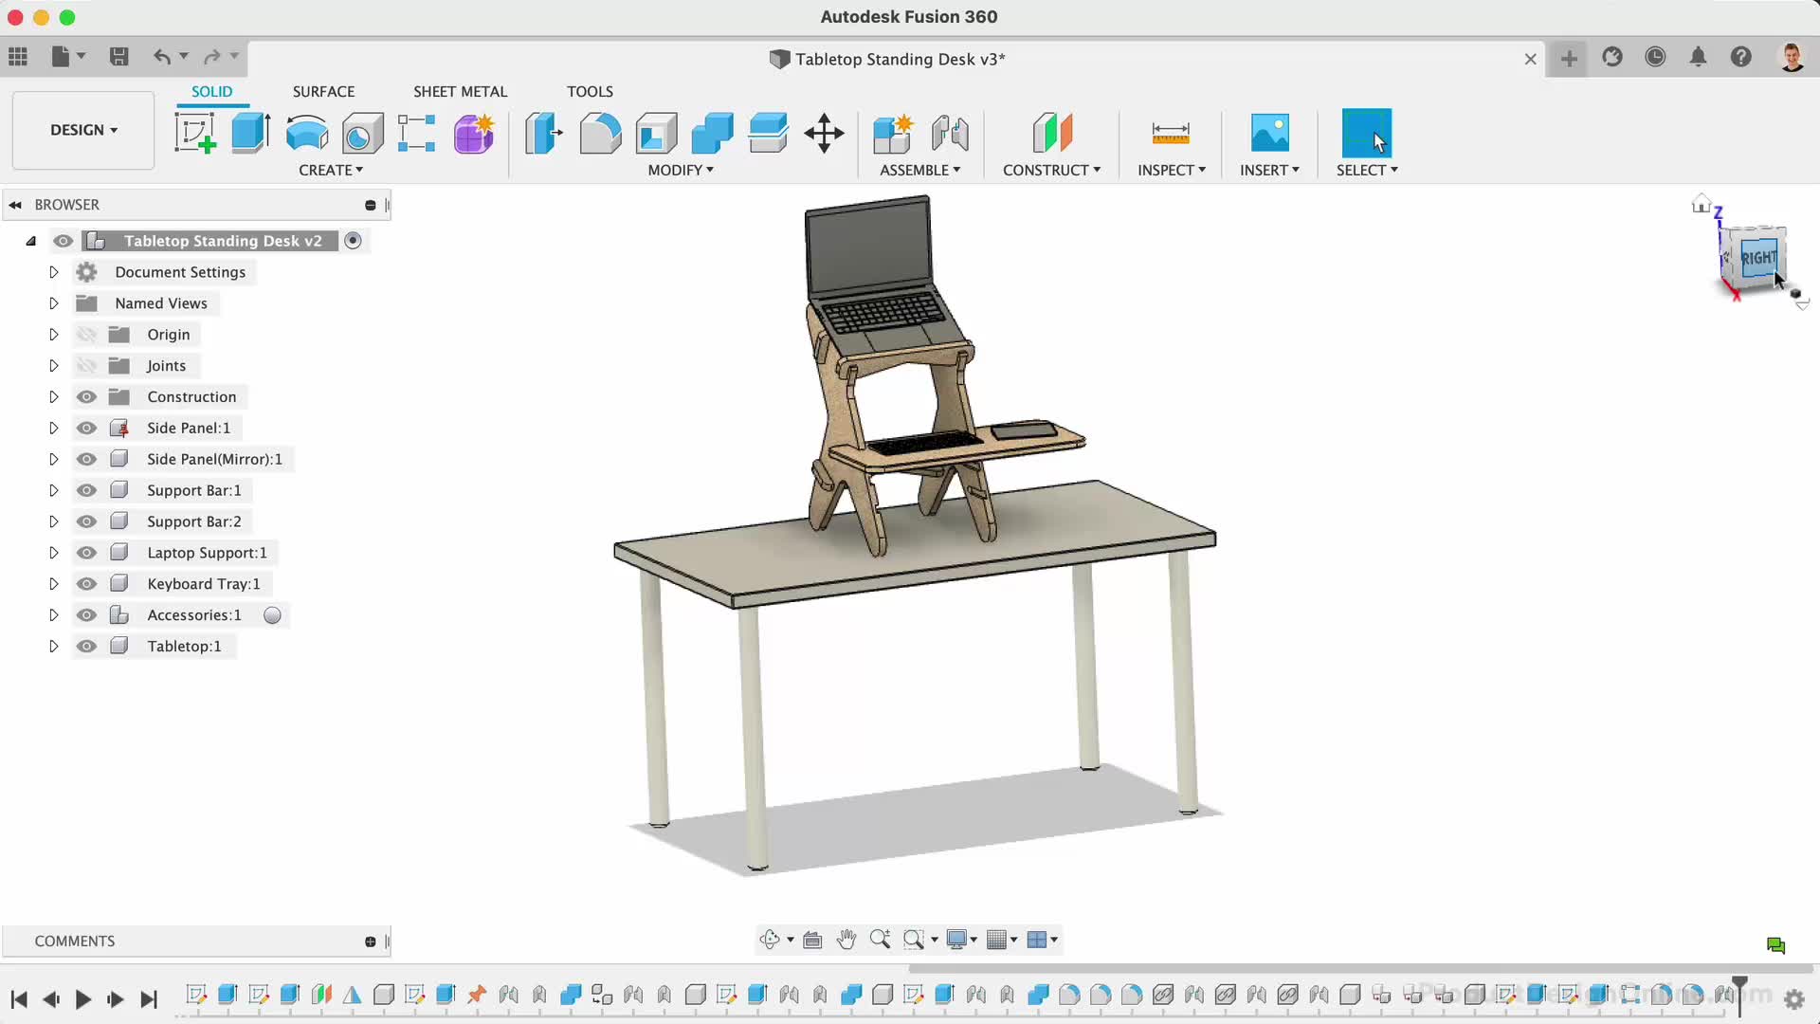Toggle visibility of Tabletop:1
The height and width of the screenshot is (1024, 1820).
coord(86,647)
